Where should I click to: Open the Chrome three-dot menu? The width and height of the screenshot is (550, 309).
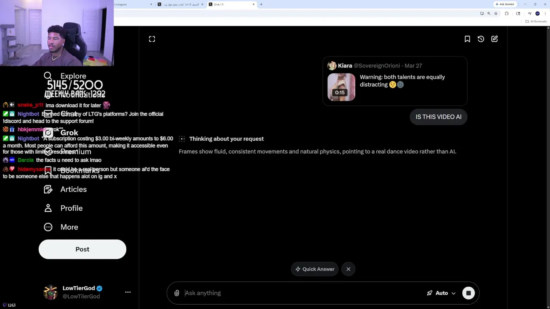pyautogui.click(x=545, y=14)
